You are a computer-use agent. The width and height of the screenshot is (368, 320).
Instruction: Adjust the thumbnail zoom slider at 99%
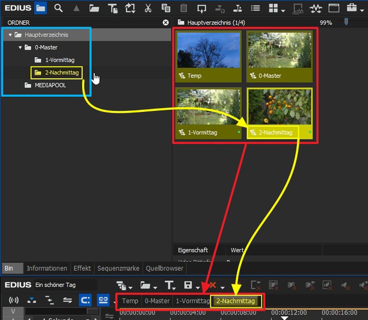(345, 22)
